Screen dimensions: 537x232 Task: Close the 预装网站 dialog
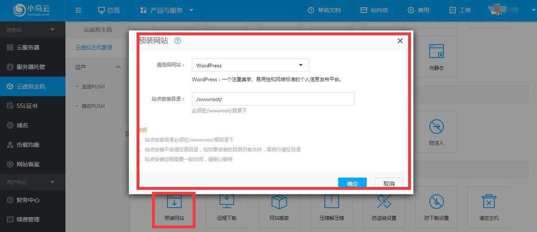coord(400,41)
